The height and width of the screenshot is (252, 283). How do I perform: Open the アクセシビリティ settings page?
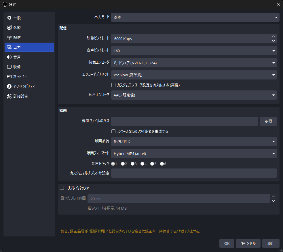tap(29, 86)
